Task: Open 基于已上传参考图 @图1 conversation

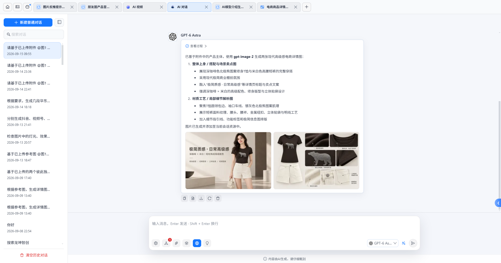Action: (32, 157)
